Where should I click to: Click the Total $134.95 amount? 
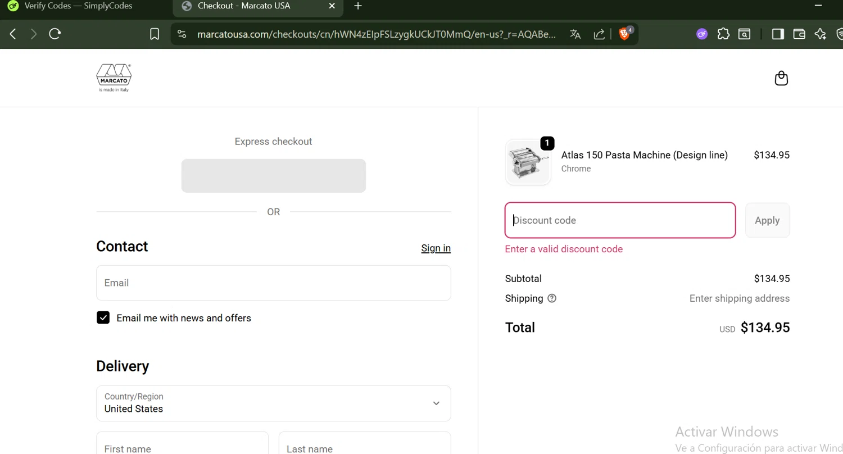point(765,328)
